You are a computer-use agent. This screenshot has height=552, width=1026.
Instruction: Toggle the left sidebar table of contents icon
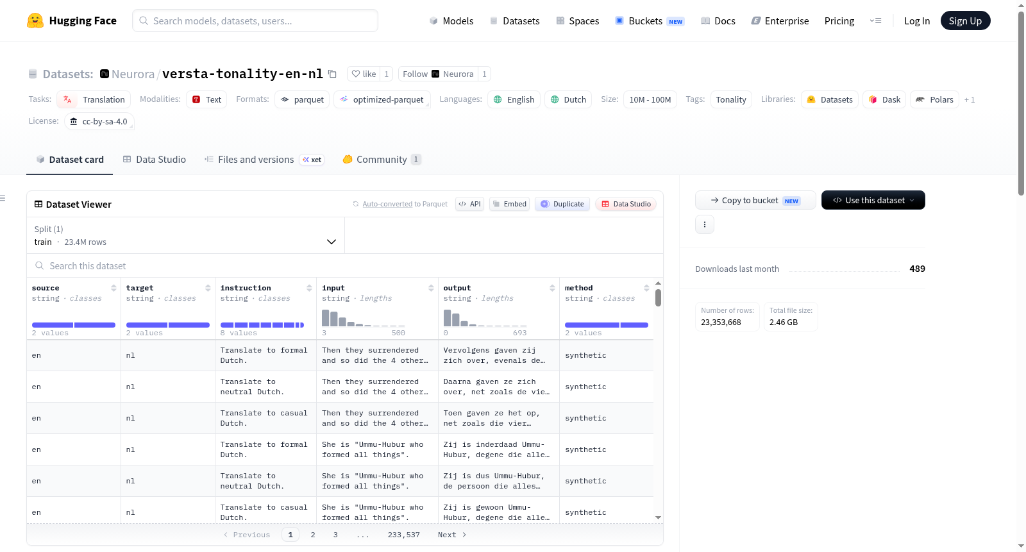[x=3, y=198]
